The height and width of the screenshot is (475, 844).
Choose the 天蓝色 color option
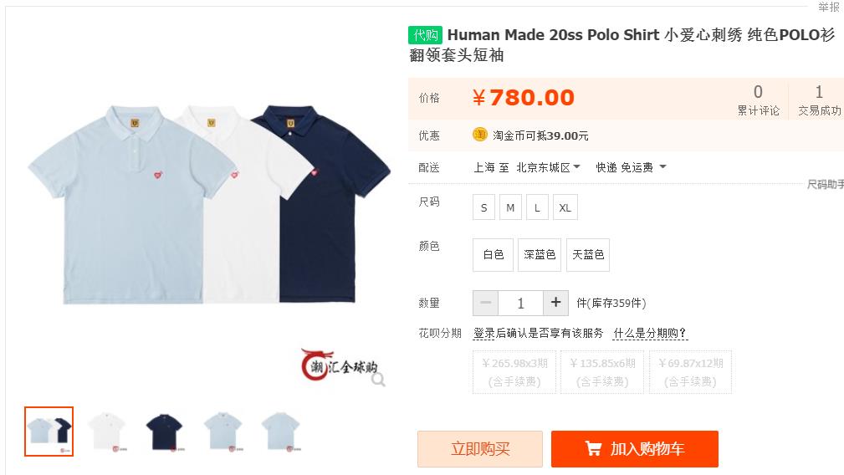point(588,254)
